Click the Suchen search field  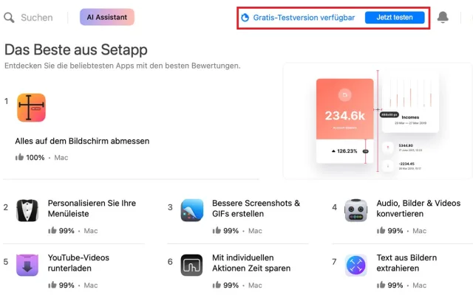(36, 17)
